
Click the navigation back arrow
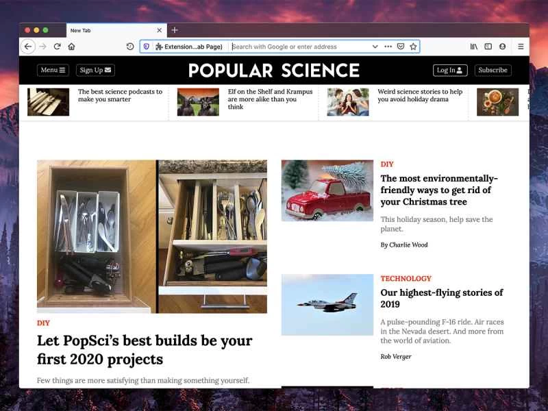(27, 47)
